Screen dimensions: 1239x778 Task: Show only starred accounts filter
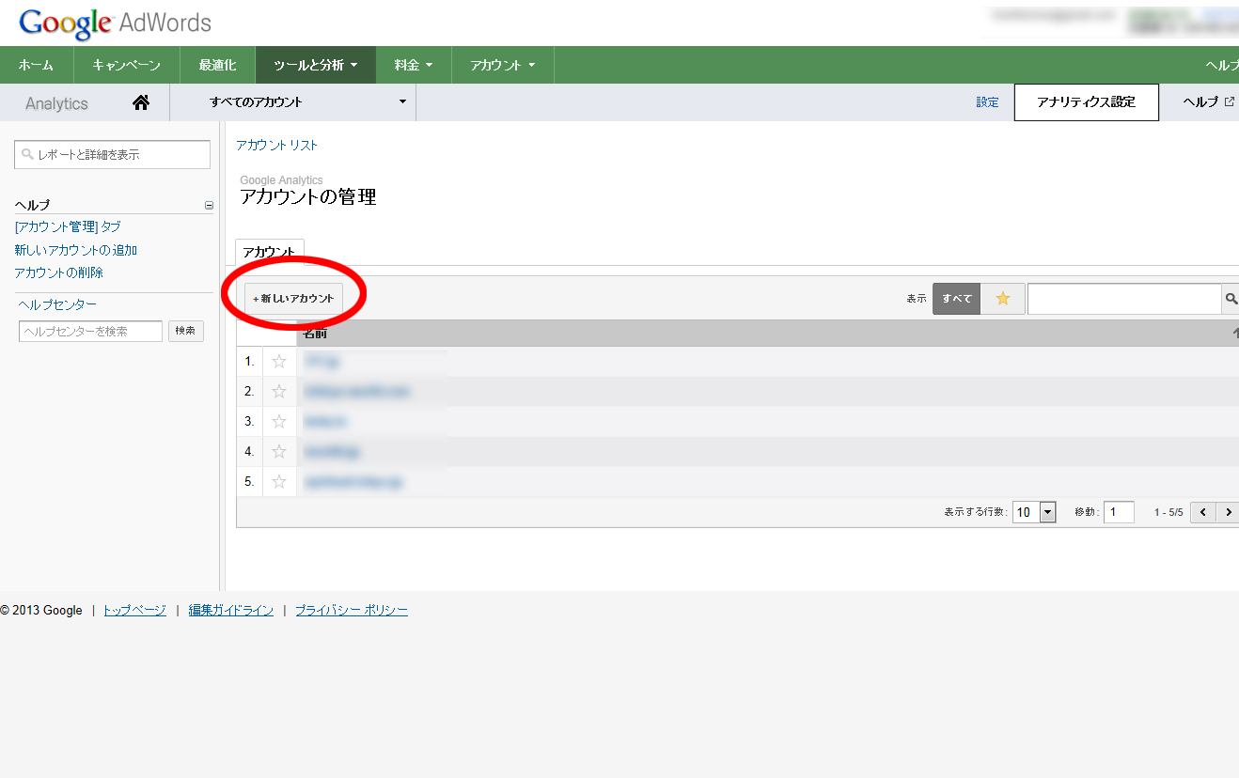[x=1002, y=299]
